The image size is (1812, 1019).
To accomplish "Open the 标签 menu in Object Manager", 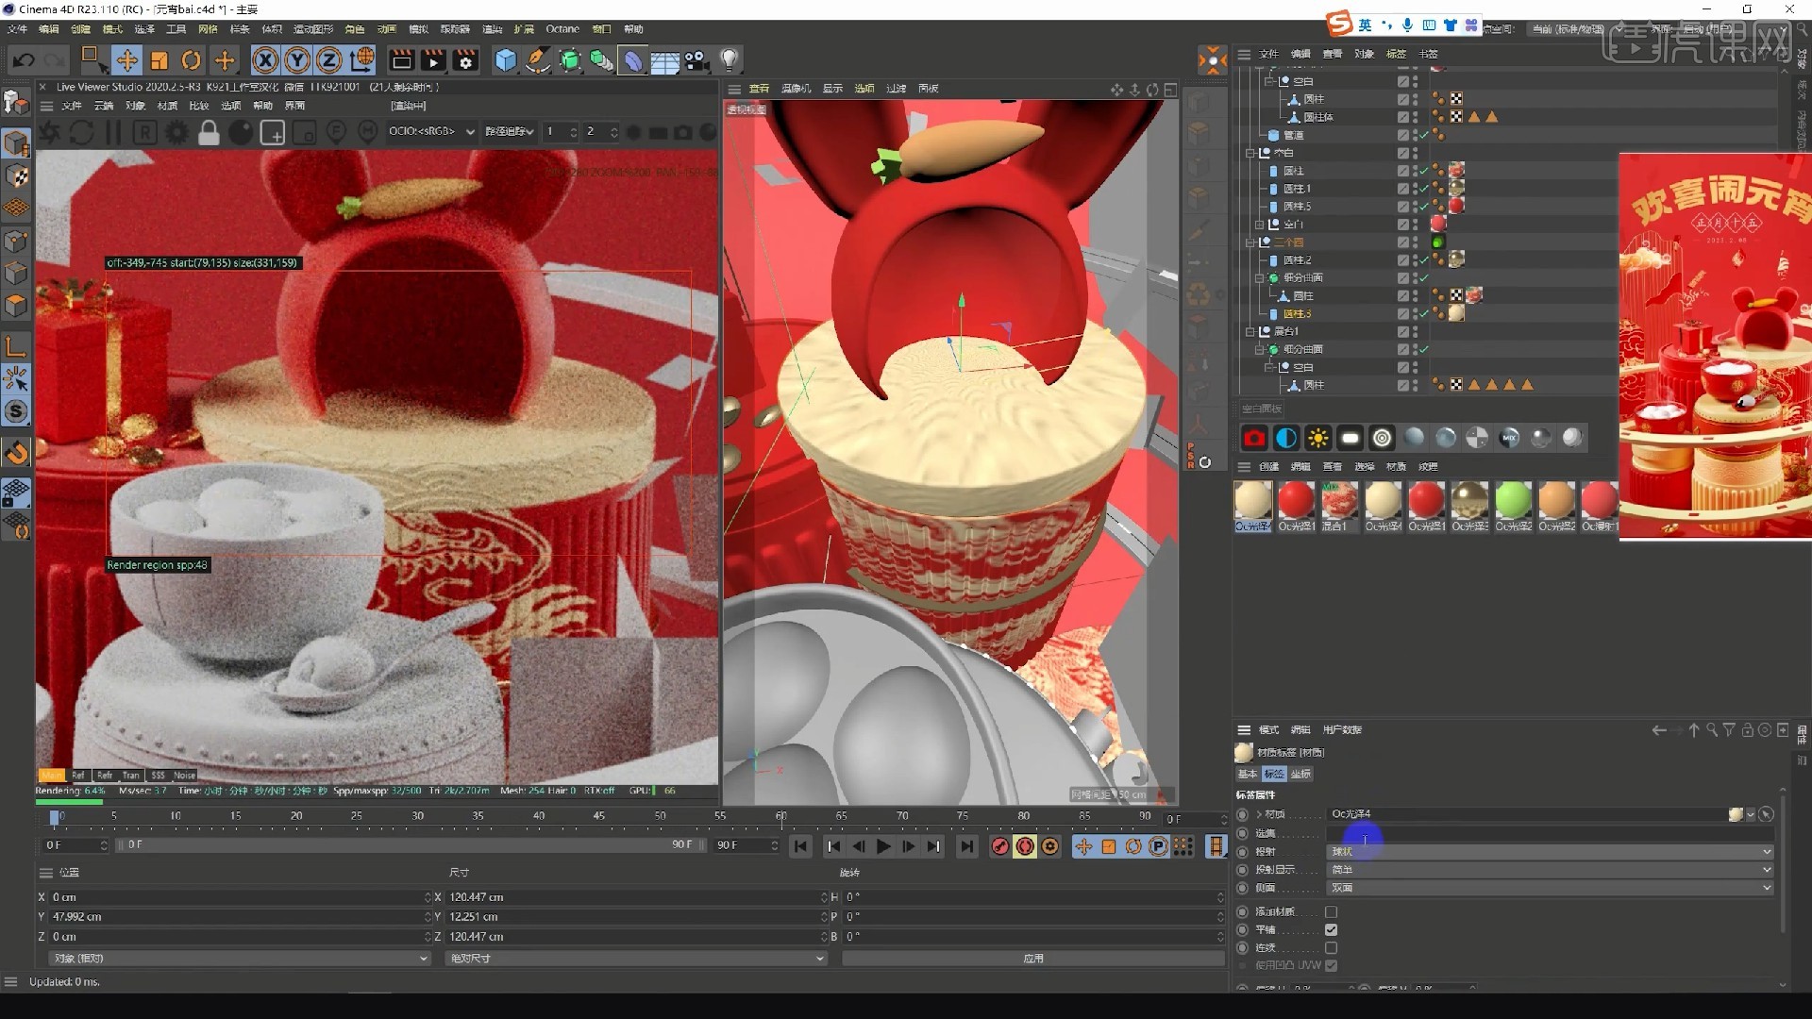I will (1396, 54).
